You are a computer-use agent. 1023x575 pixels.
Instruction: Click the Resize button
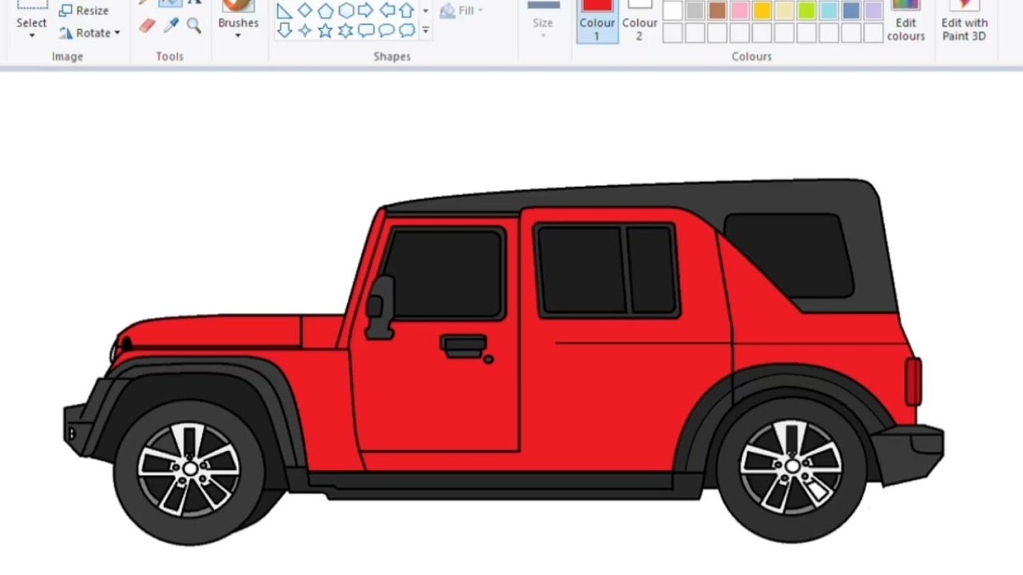tap(84, 10)
